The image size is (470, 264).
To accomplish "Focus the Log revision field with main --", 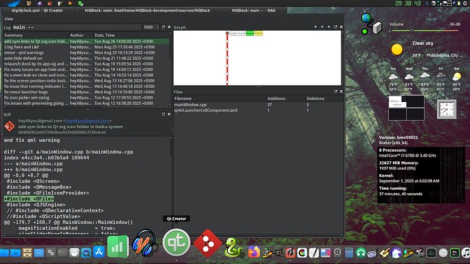I will (76, 27).
